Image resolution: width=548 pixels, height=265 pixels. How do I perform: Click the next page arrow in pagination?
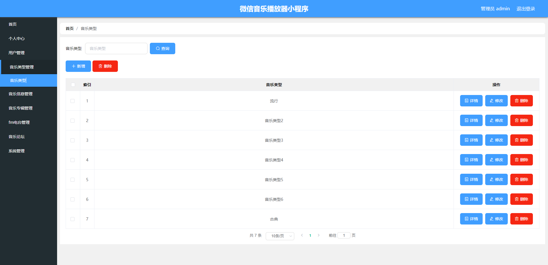click(x=319, y=235)
